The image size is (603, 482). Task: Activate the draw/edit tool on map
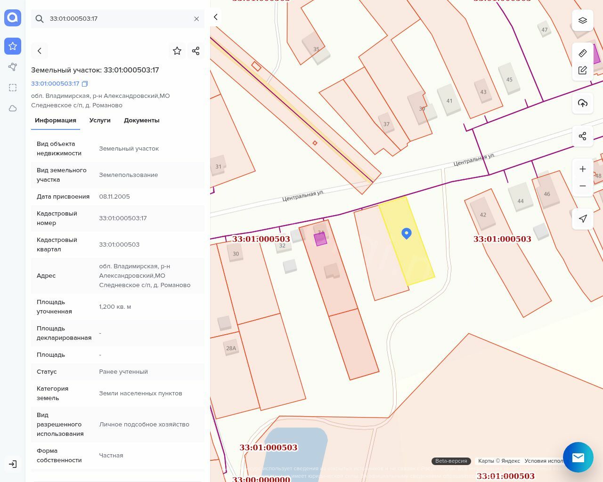point(583,71)
